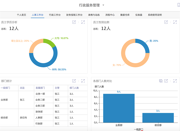Viewport: 180px width, 131px height.
Task: Open 部门统计 table via its external-link icon
Action: [x=74, y=81]
